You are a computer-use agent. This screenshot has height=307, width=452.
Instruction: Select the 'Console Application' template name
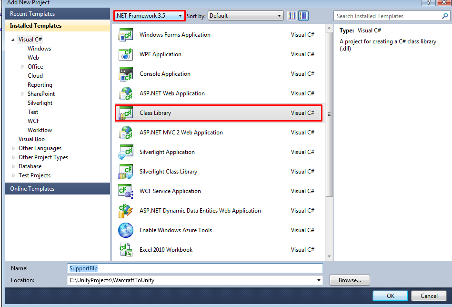click(x=165, y=74)
